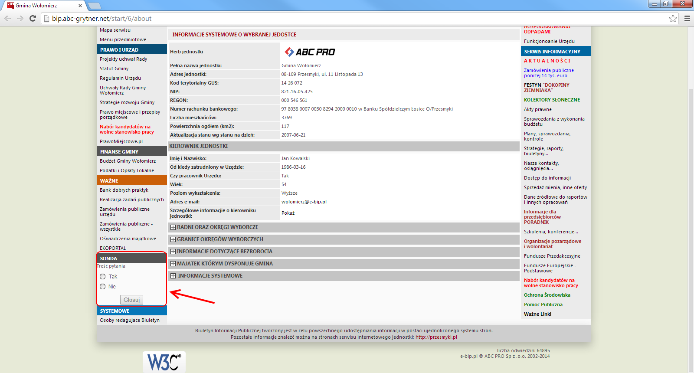Screen dimensions: 694x373
Task: Open KOLEKTORY SŁONECZNE link
Action: (x=552, y=100)
